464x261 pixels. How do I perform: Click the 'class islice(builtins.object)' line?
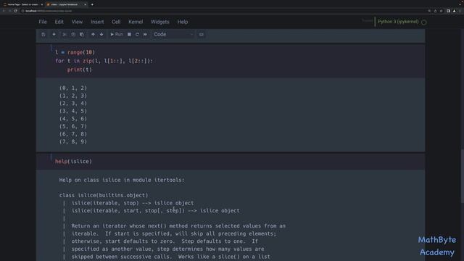point(104,195)
